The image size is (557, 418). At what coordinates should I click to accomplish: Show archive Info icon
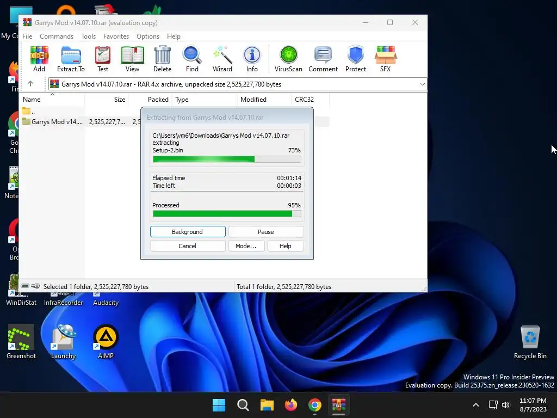tap(252, 59)
